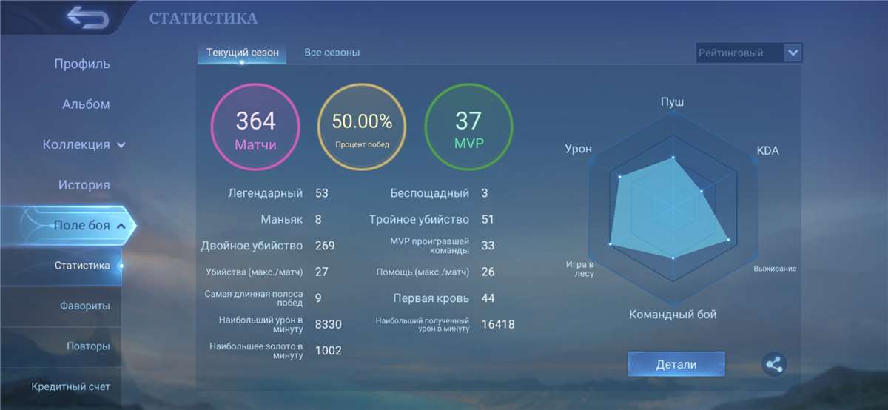The width and height of the screenshot is (888, 410).
Task: Click the Игра в лесу radar label
Action: click(580, 269)
